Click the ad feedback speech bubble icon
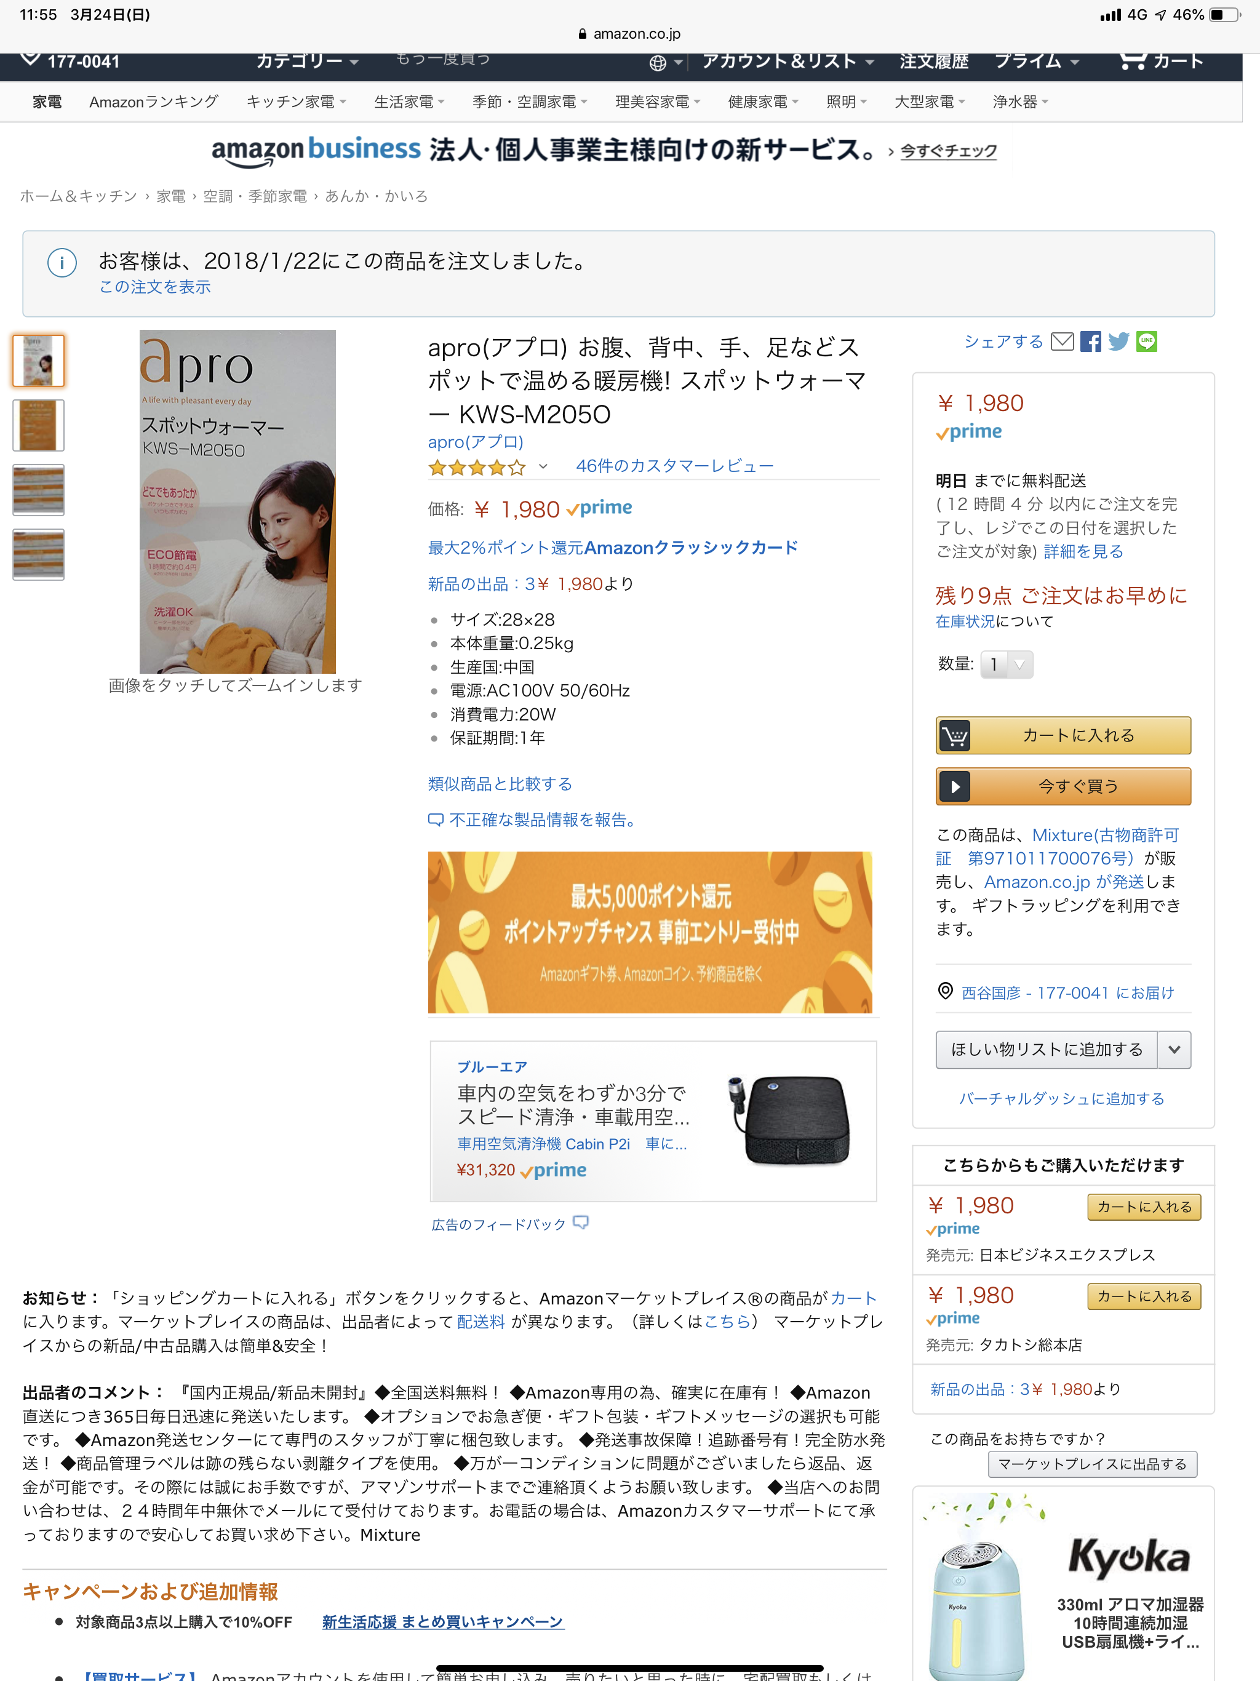Viewport: 1260px width, 1681px height. [581, 1223]
